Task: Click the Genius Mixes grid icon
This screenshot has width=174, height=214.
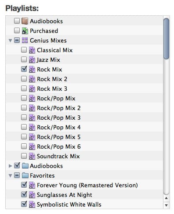Action: coord(25,40)
